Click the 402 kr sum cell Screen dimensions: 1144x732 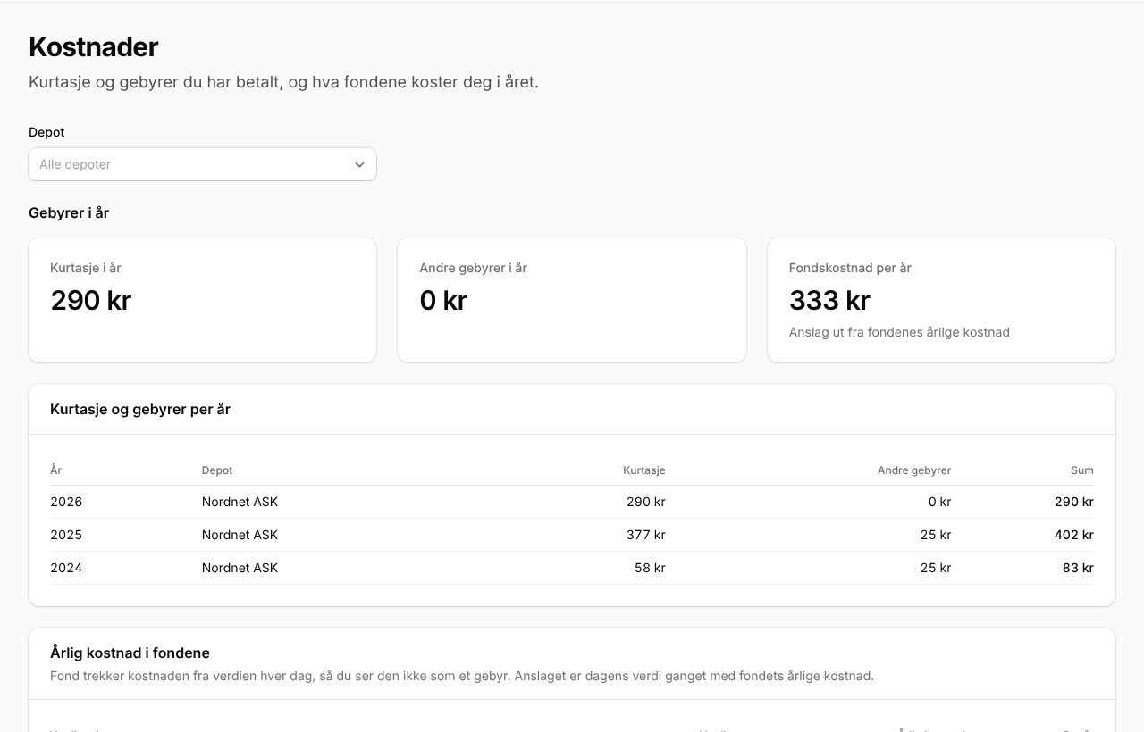coord(1074,535)
